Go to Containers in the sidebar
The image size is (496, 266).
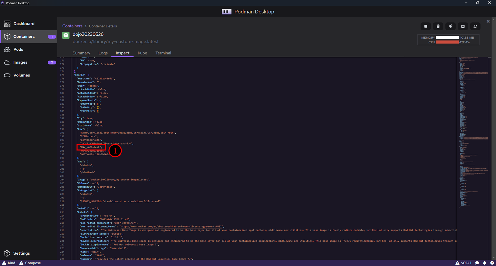[x=28, y=37]
